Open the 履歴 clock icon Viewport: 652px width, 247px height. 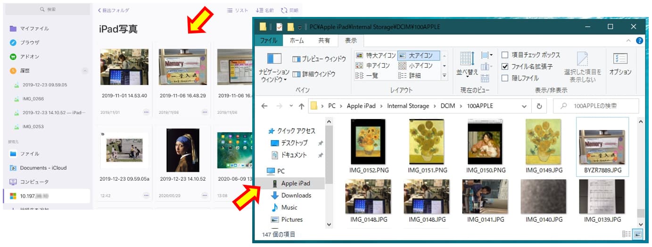[13, 71]
